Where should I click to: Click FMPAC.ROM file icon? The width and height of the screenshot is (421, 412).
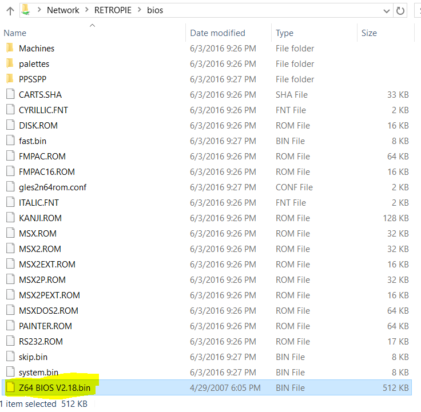click(10, 156)
